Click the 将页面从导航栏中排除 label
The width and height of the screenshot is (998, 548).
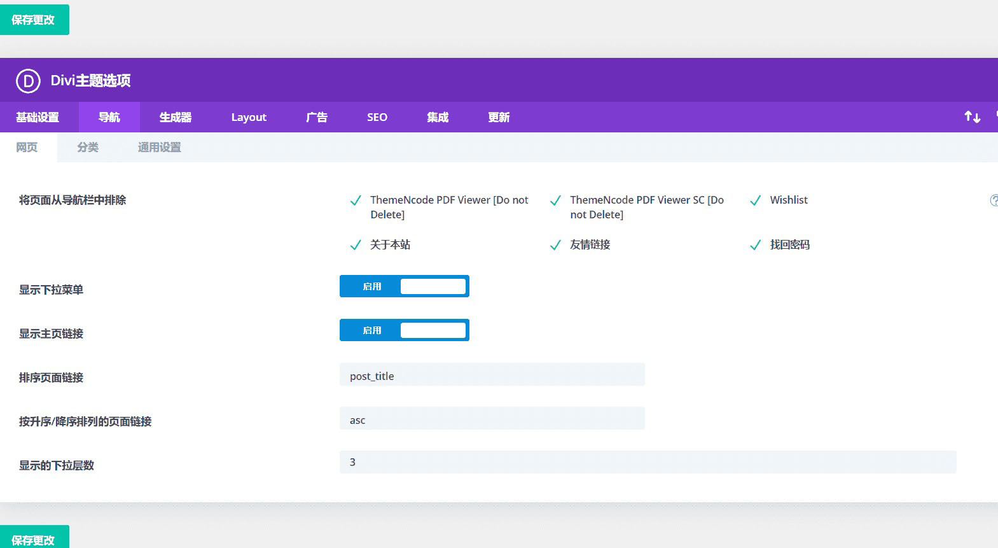click(x=73, y=200)
